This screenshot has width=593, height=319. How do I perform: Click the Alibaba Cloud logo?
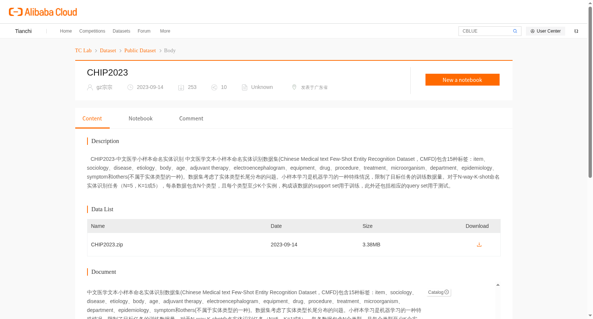(x=43, y=12)
